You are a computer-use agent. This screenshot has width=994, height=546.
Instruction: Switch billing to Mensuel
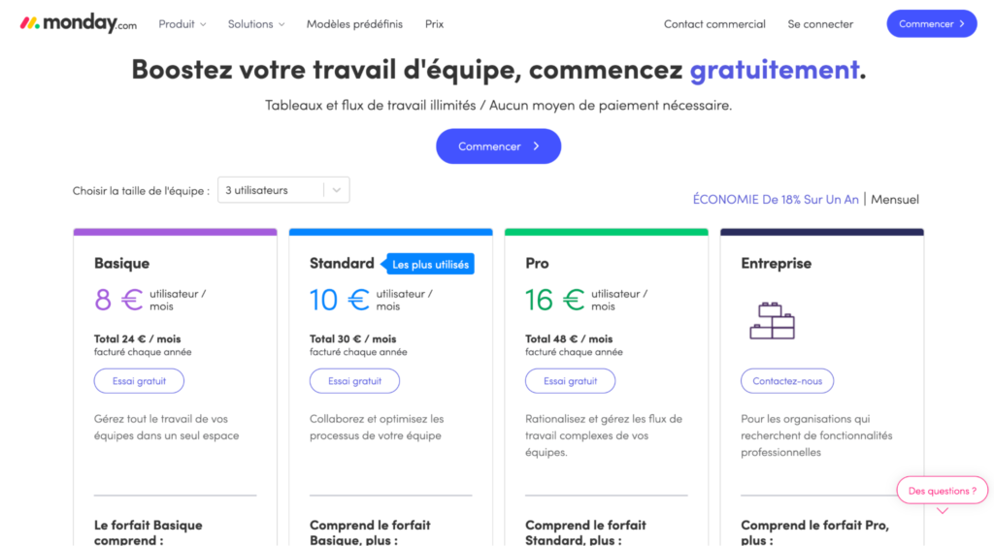pyautogui.click(x=894, y=200)
